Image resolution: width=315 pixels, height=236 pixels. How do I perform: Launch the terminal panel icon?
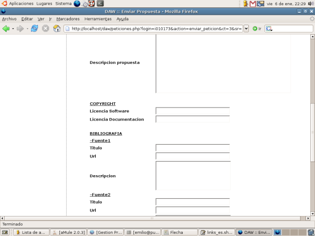(x=100, y=4)
